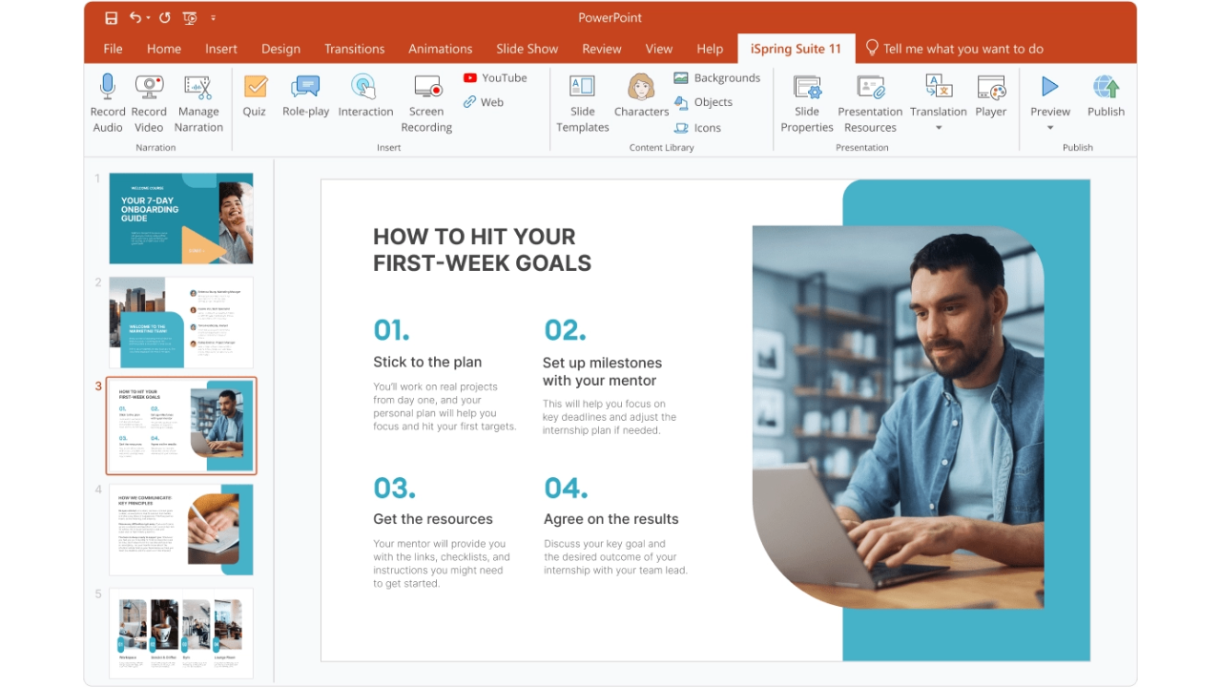Image resolution: width=1221 pixels, height=687 pixels.
Task: Open the Characters content library
Action: 640,100
